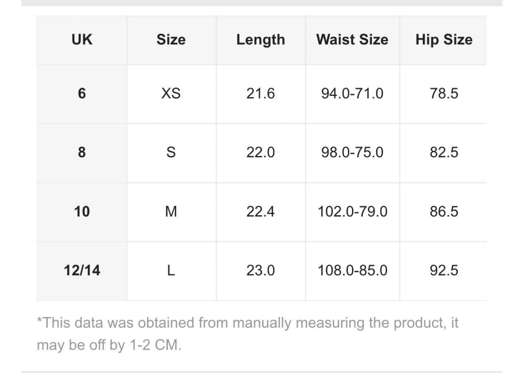Click the UK column header
Viewport: 524px width, 373px height.
82,39
